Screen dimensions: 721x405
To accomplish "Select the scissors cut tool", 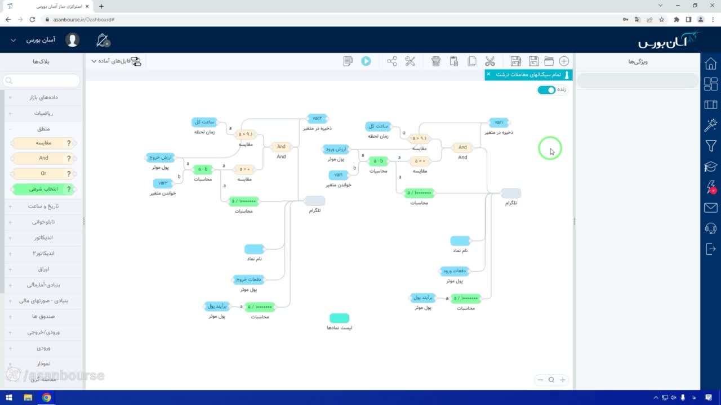I will (490, 61).
